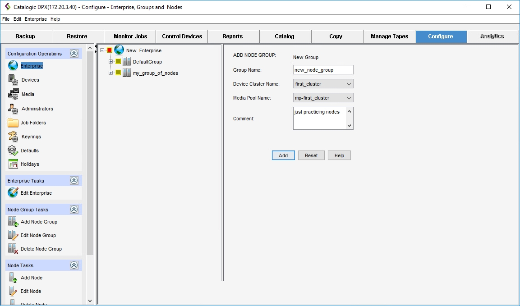The width and height of the screenshot is (520, 306).
Task: Open the Media configuration icon
Action: pos(13,94)
